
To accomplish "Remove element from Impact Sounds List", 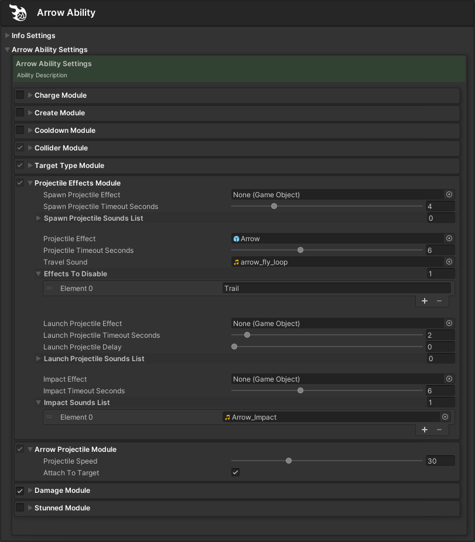I will [439, 430].
